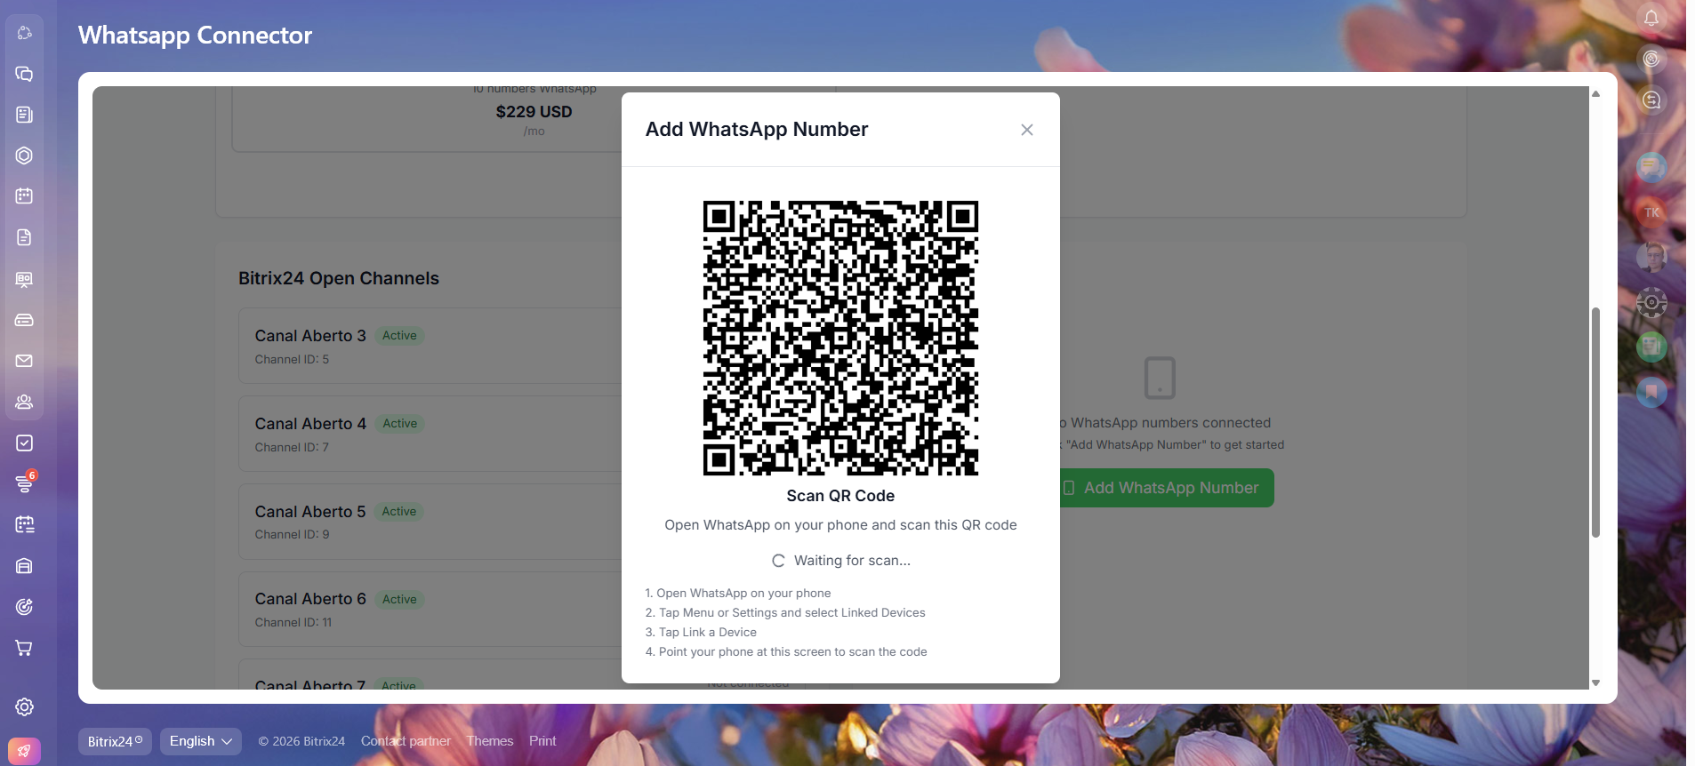This screenshot has width=1695, height=766.
Task: Open the Contact partner link
Action: (406, 741)
